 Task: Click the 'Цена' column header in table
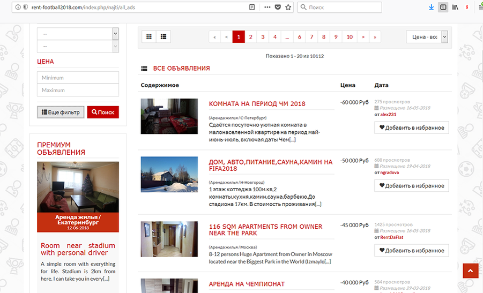pos(348,85)
